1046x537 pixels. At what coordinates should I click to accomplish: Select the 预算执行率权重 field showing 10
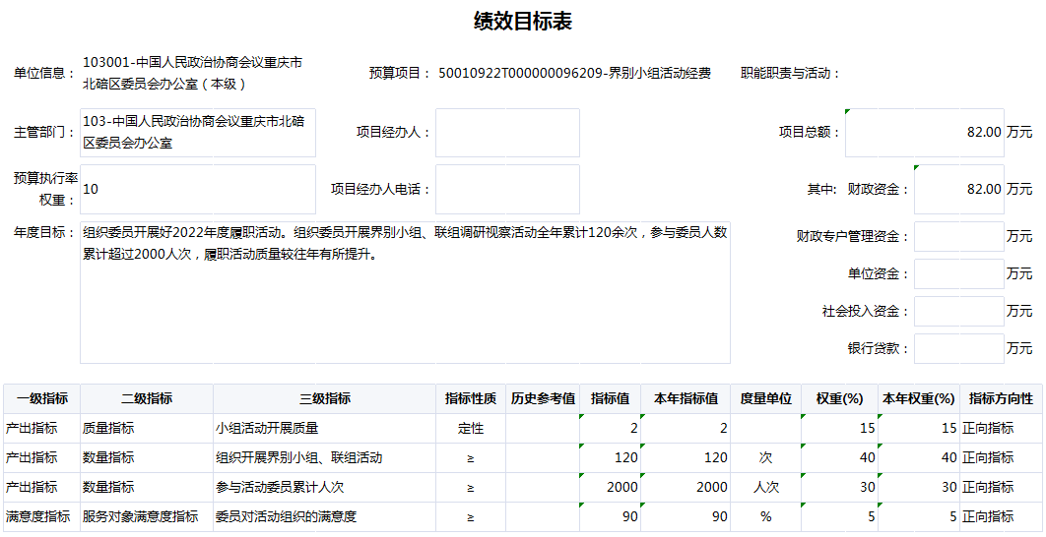click(198, 189)
